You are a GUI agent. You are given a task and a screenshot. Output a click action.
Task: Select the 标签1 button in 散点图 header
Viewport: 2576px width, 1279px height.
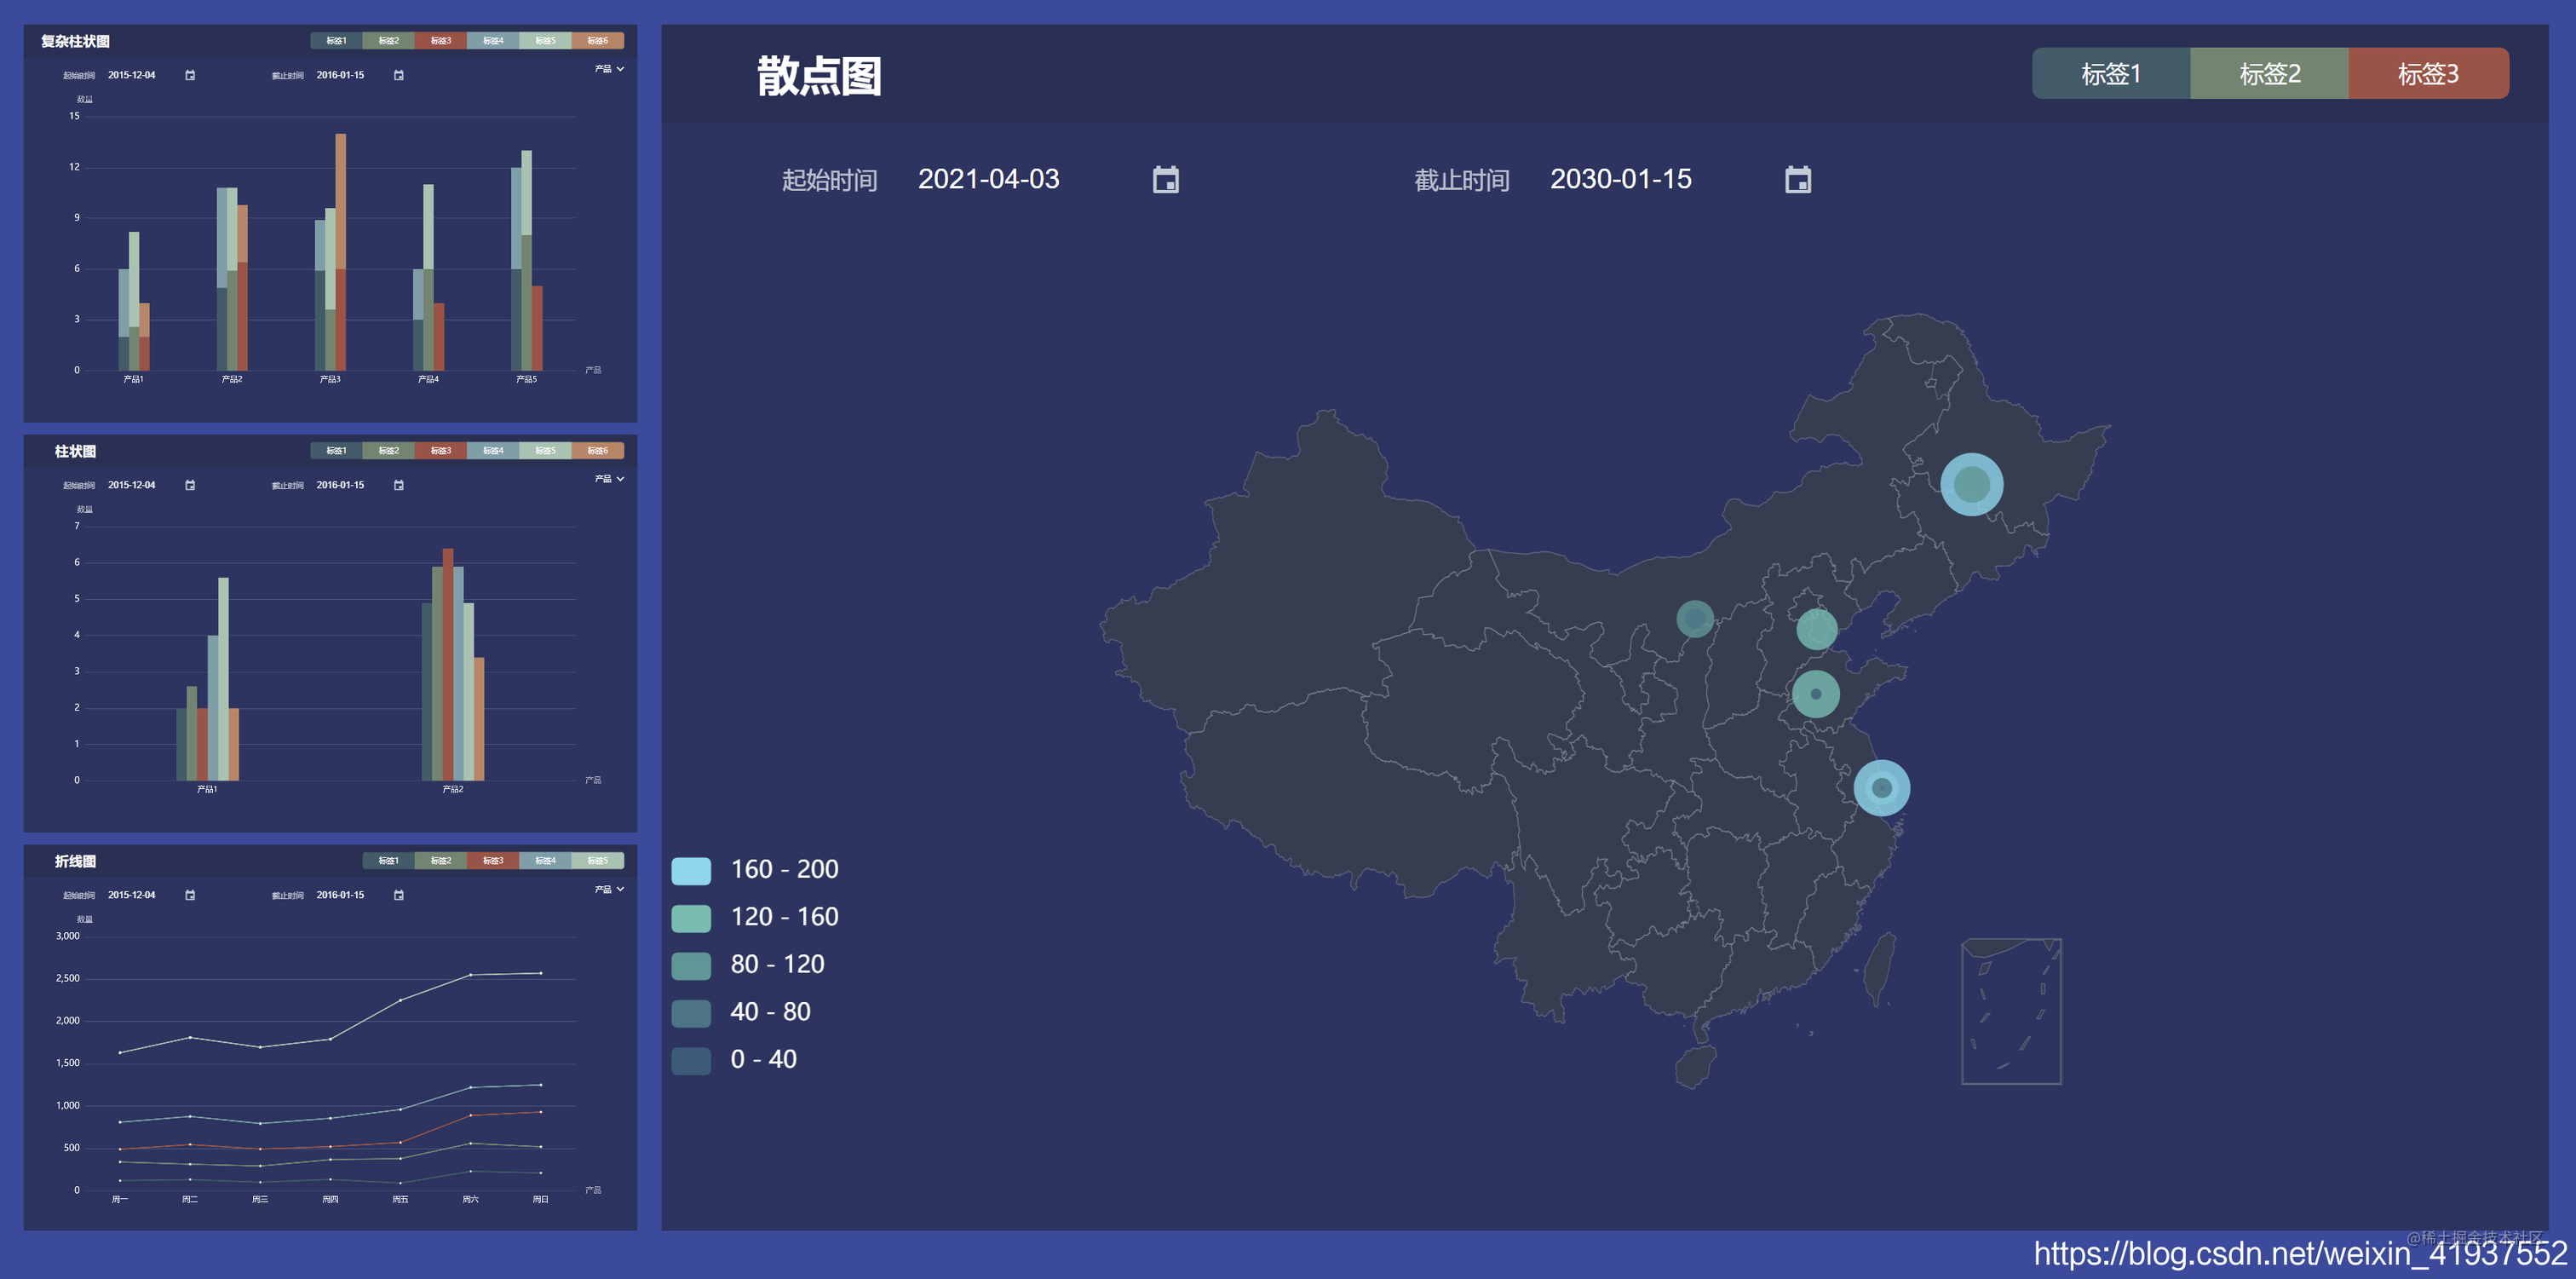pyautogui.click(x=2111, y=73)
